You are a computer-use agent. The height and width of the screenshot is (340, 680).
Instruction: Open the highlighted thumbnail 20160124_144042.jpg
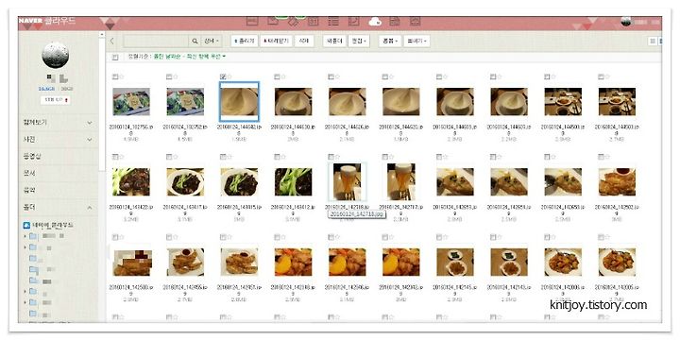click(239, 102)
